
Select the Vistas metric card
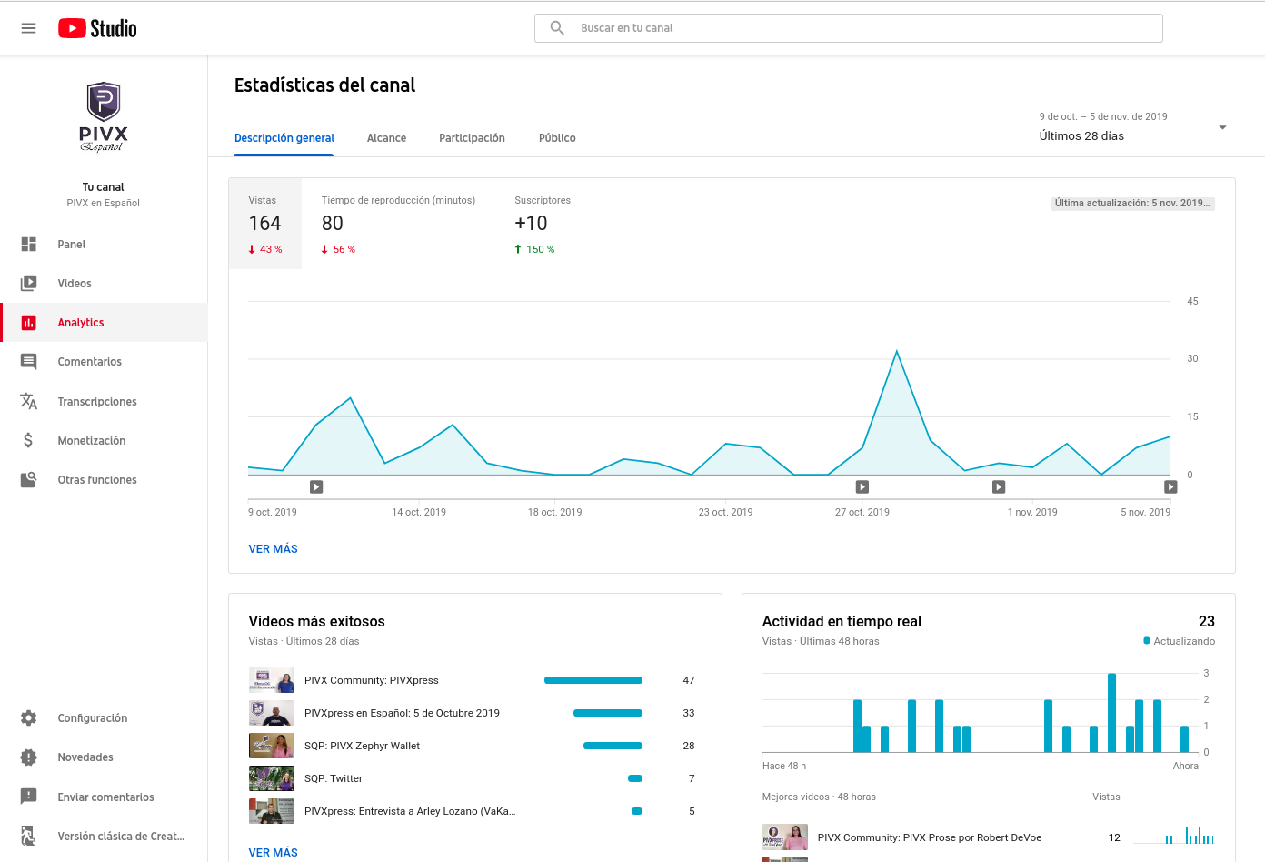265,224
